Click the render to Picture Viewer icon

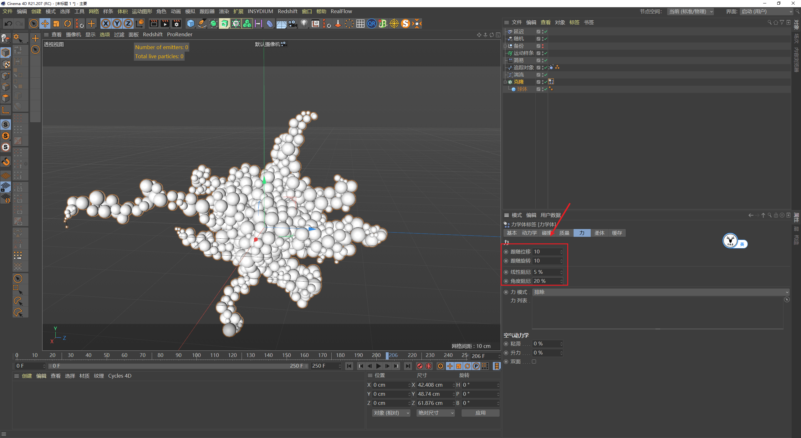click(165, 23)
